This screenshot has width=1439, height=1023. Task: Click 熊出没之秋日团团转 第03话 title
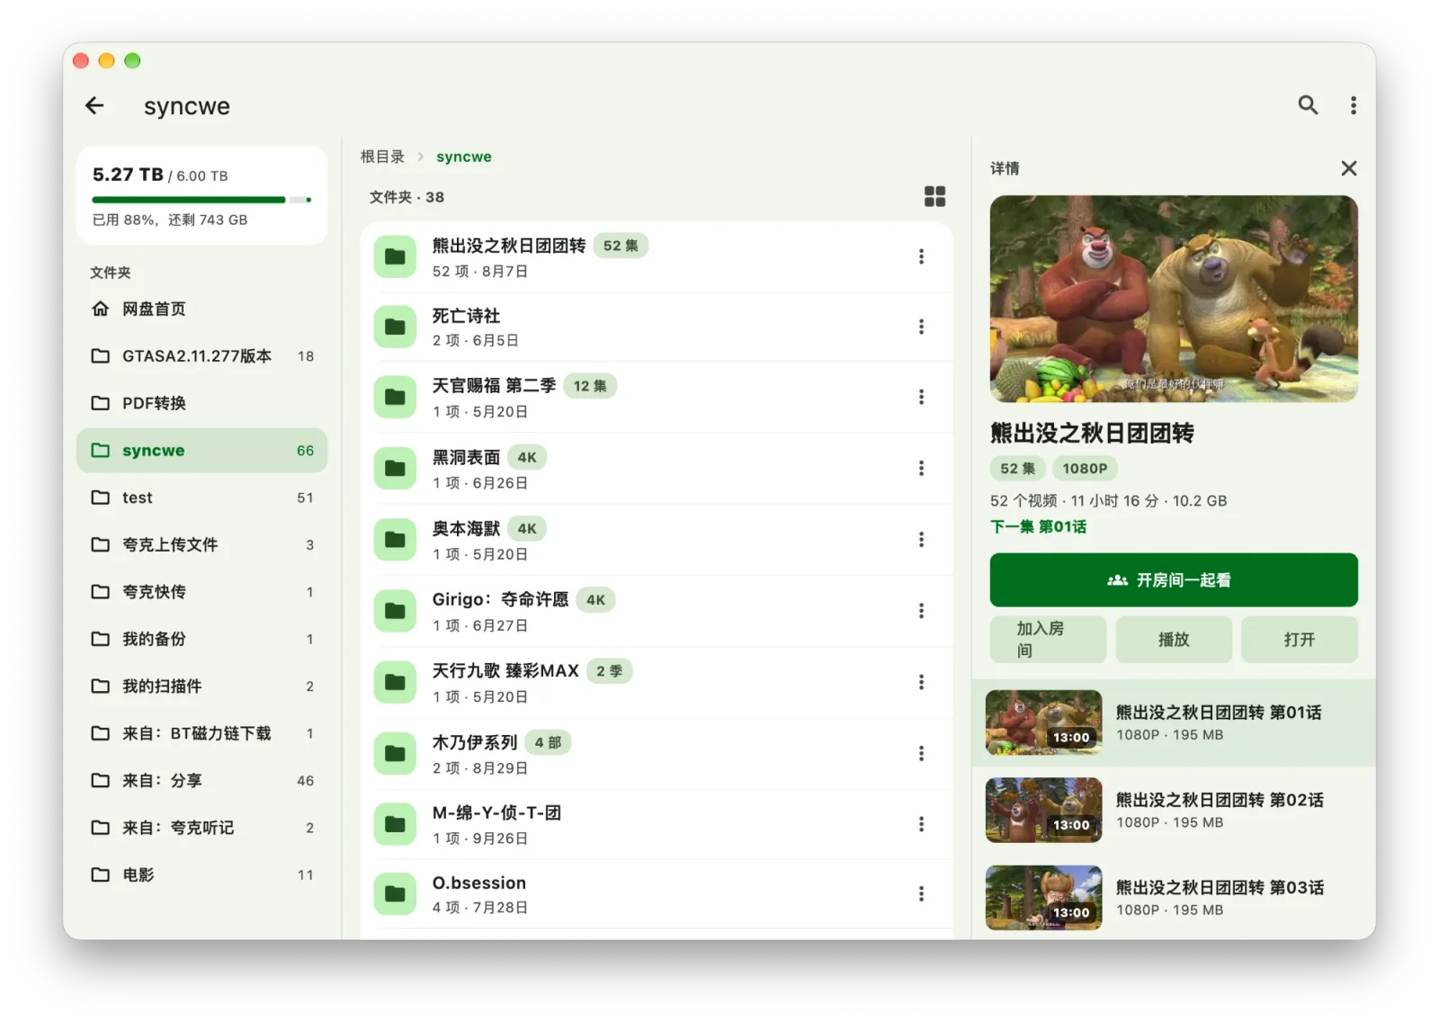[x=1220, y=887]
